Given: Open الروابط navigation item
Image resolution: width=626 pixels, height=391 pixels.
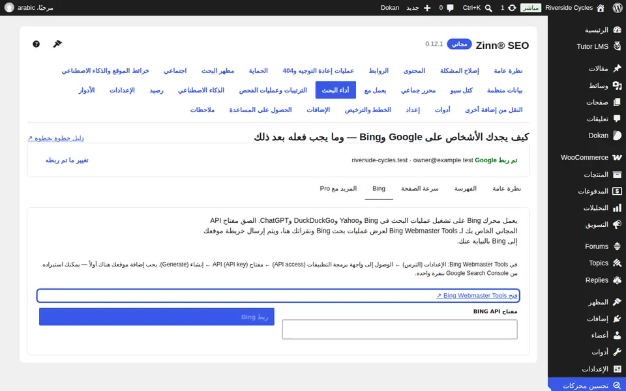Looking at the screenshot, I should point(378,70).
